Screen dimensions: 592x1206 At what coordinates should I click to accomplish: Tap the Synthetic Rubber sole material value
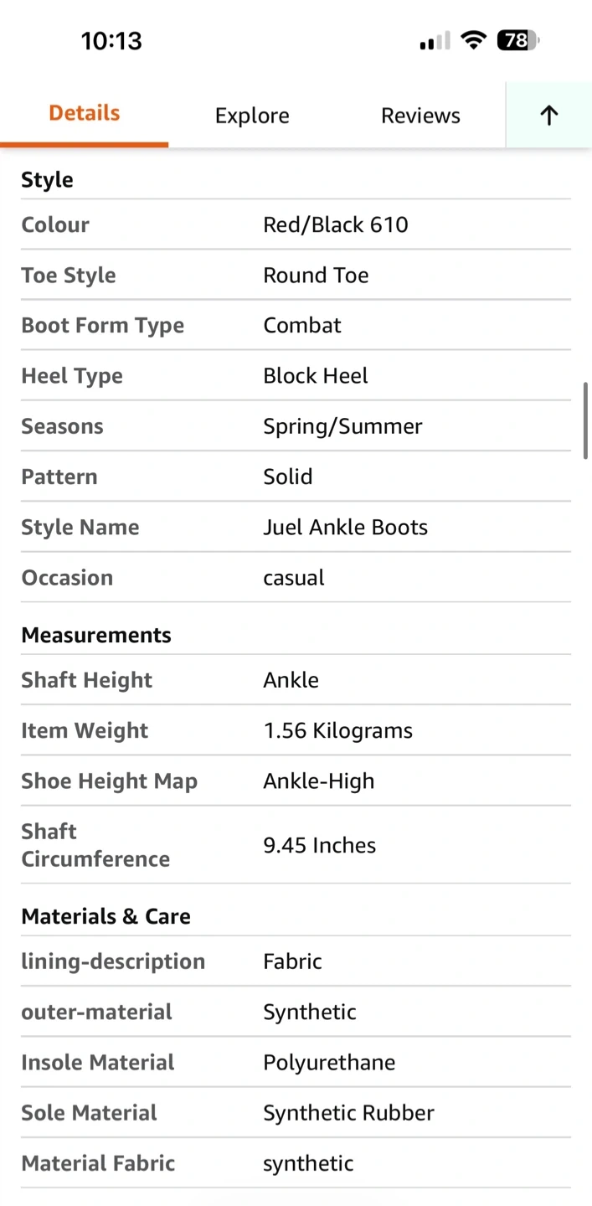348,1112
